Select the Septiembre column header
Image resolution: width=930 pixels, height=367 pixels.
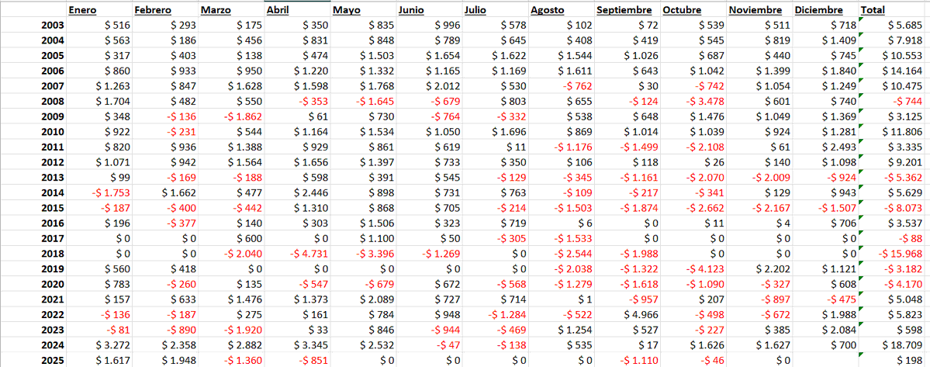point(628,10)
